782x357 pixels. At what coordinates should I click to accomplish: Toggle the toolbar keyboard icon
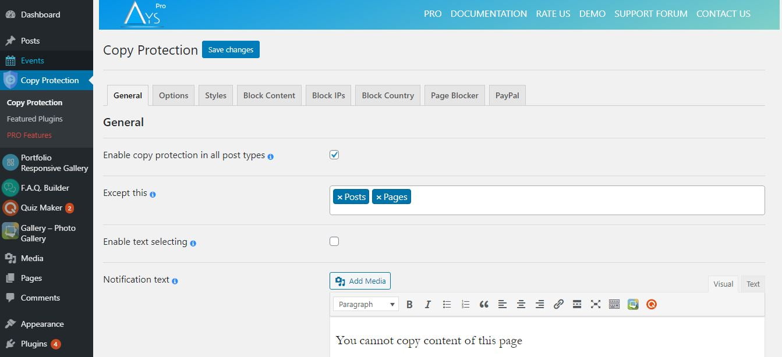(x=614, y=304)
